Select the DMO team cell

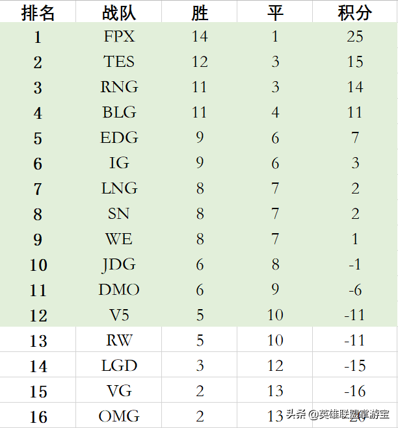pos(119,290)
